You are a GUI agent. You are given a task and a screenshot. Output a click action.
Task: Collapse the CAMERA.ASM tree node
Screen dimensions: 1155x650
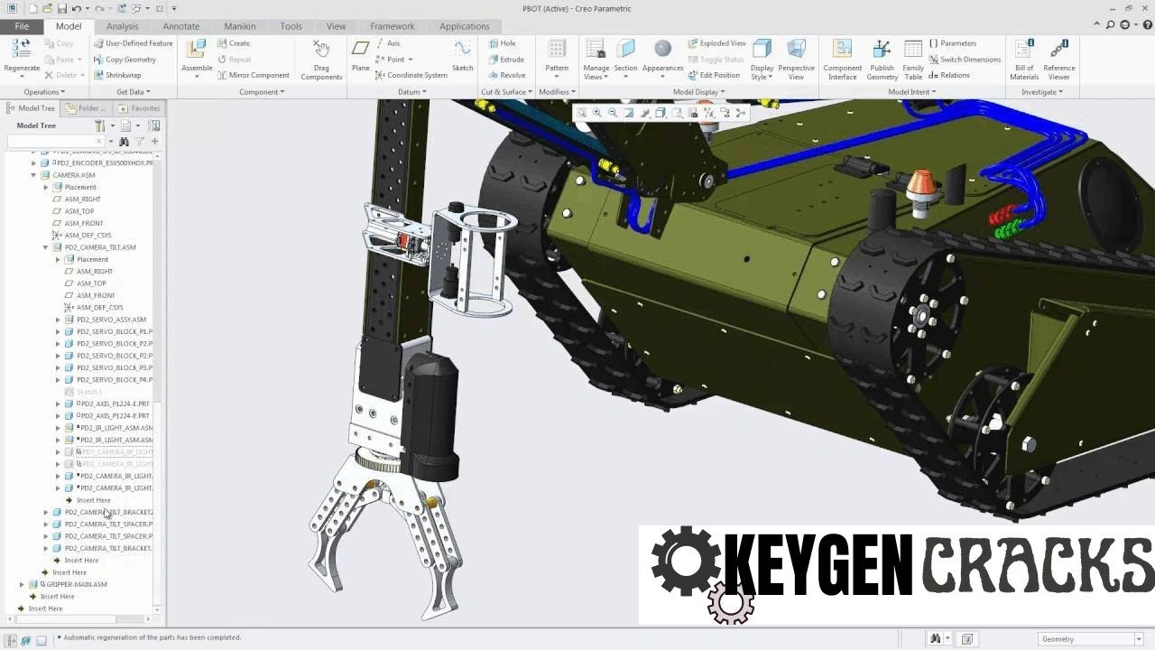tap(34, 175)
